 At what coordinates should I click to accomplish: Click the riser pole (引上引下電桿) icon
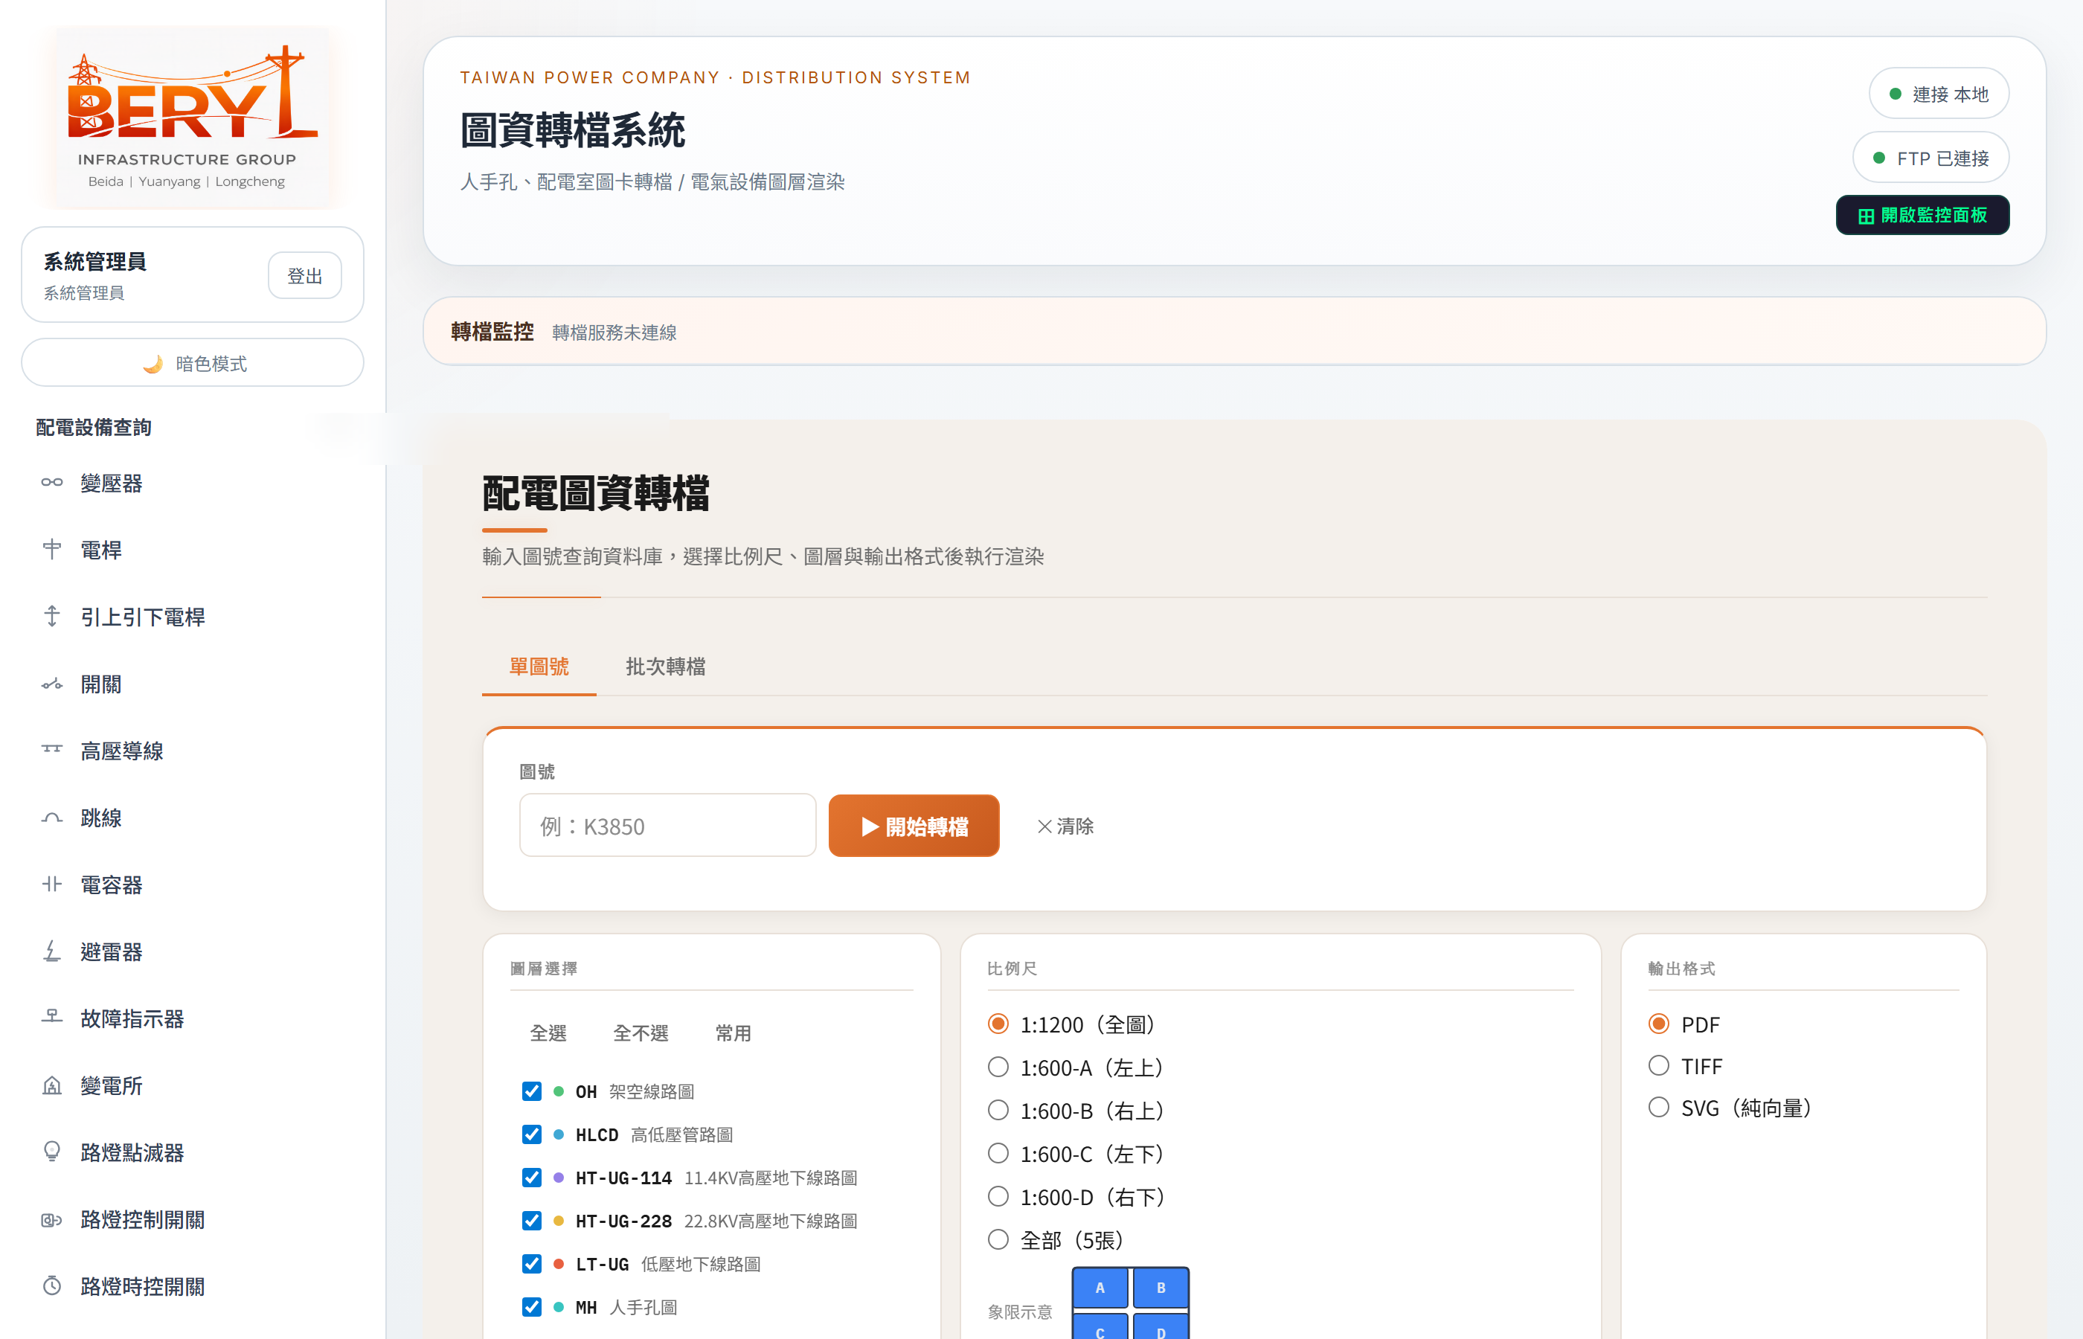point(52,617)
